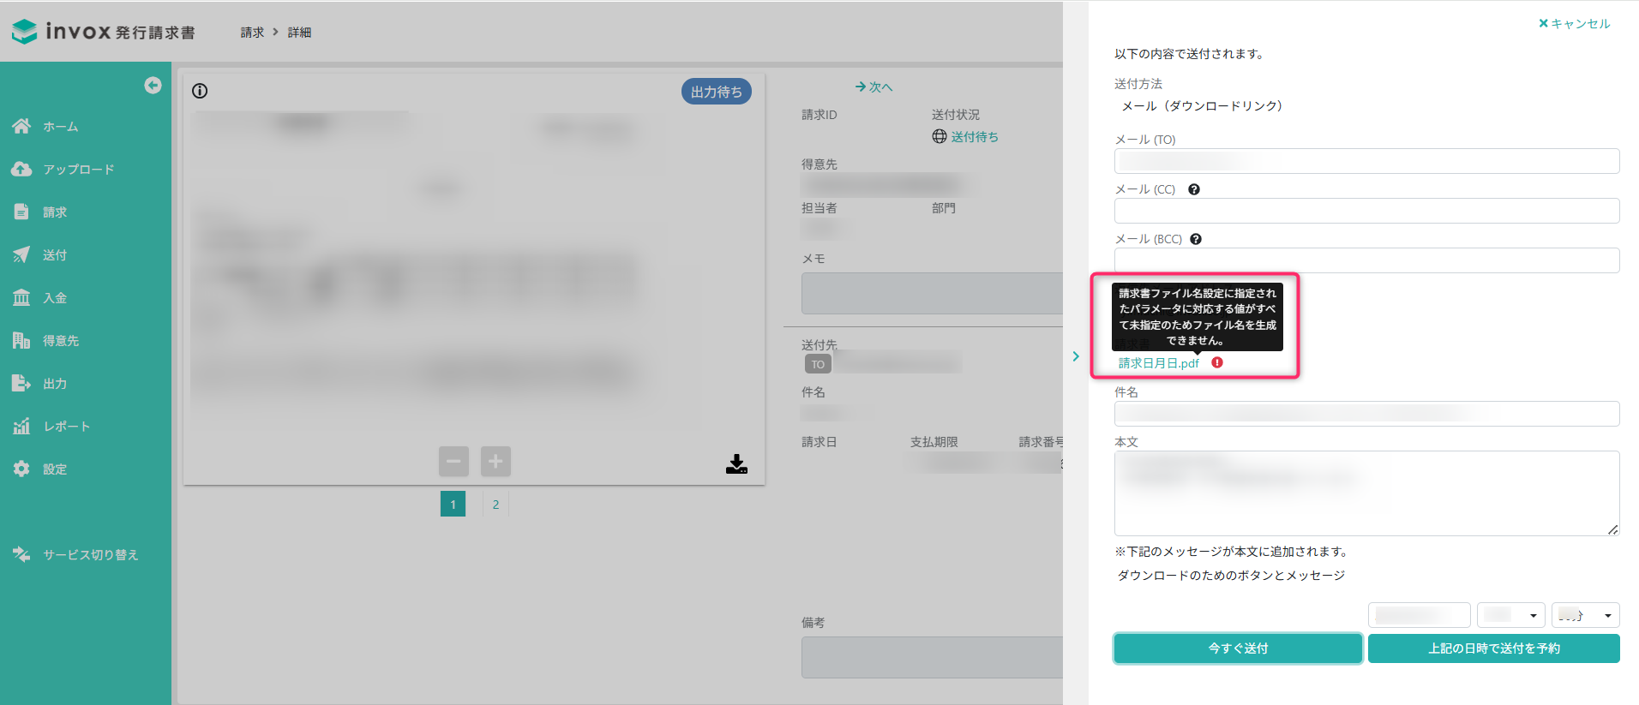Go to 入金 in the sidebar
The width and height of the screenshot is (1639, 705).
(55, 298)
